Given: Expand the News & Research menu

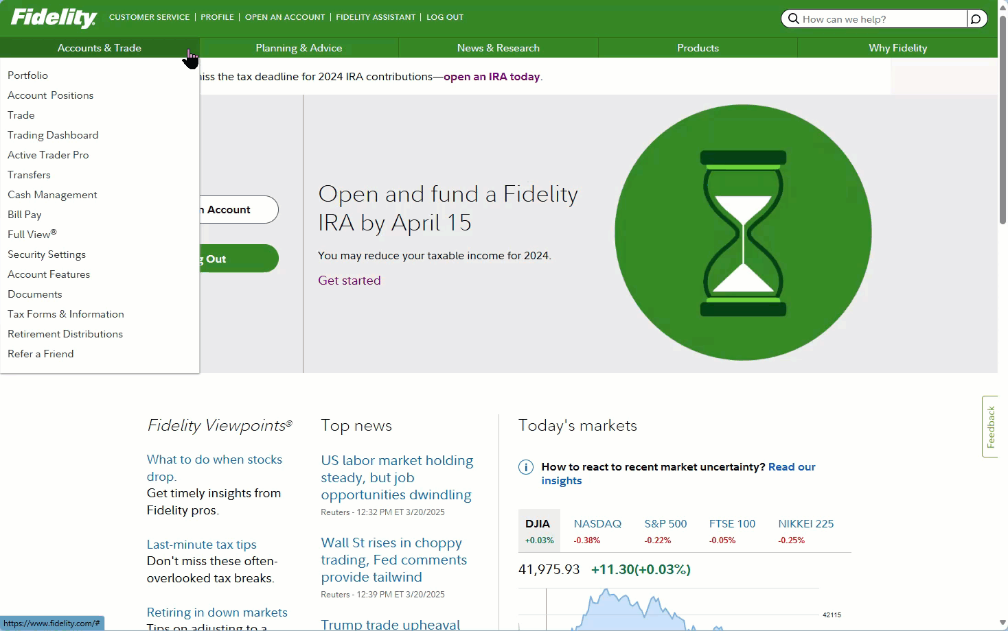Looking at the screenshot, I should point(498,48).
